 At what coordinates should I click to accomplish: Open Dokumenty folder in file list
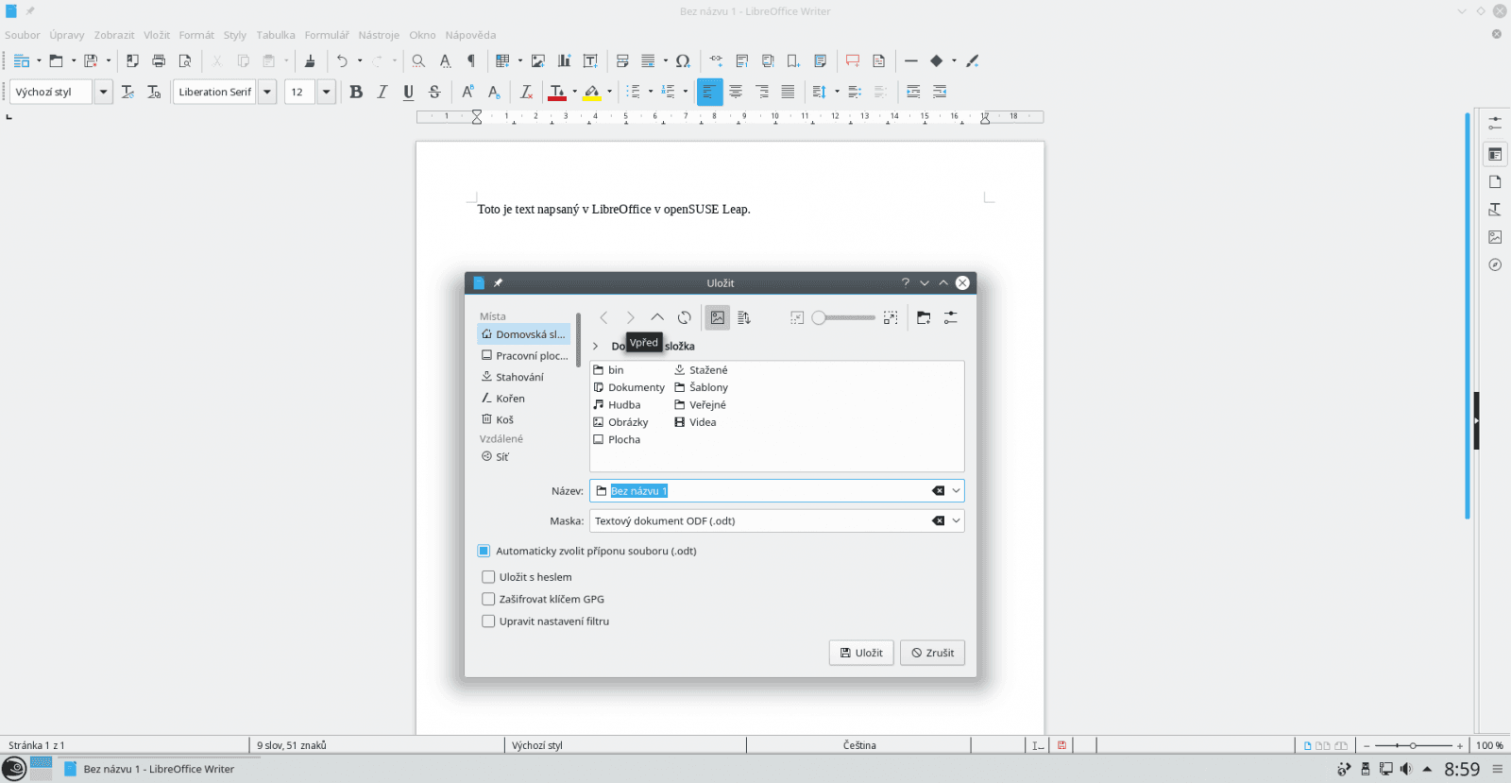click(x=629, y=387)
